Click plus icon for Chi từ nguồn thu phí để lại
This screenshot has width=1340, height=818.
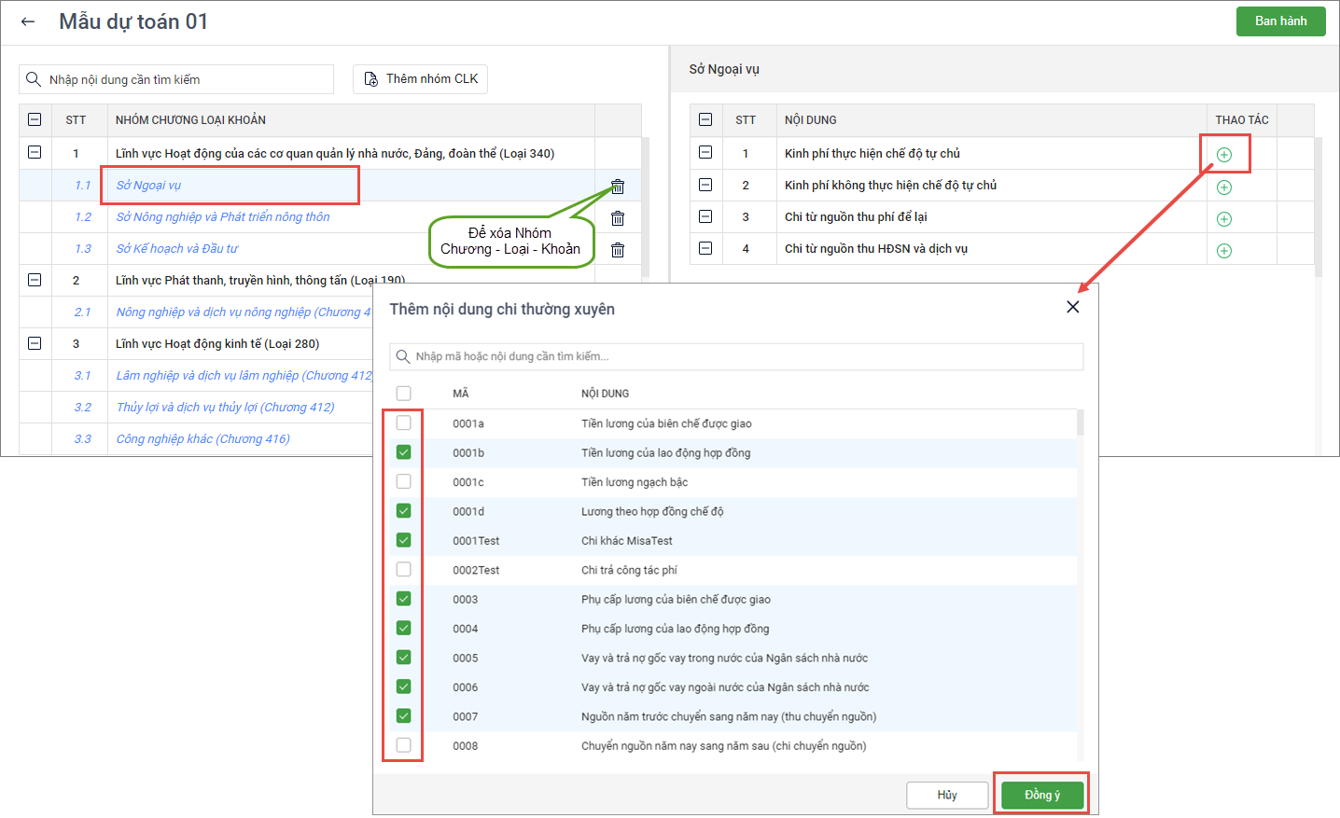1224,219
